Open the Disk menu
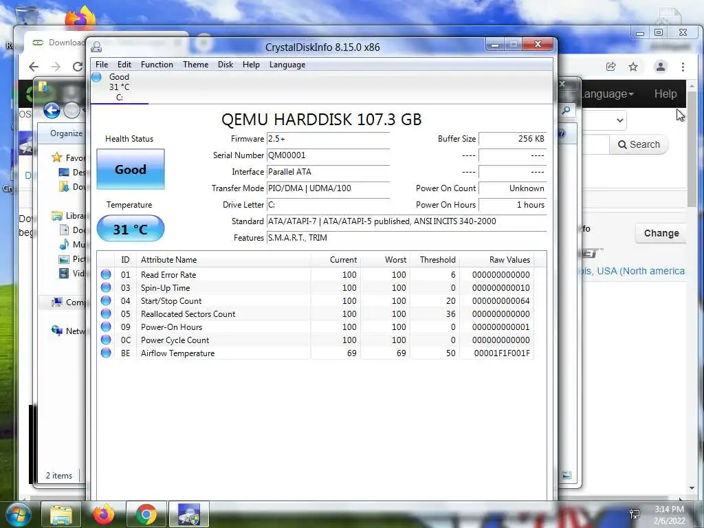This screenshot has width=704, height=528. pyautogui.click(x=225, y=65)
